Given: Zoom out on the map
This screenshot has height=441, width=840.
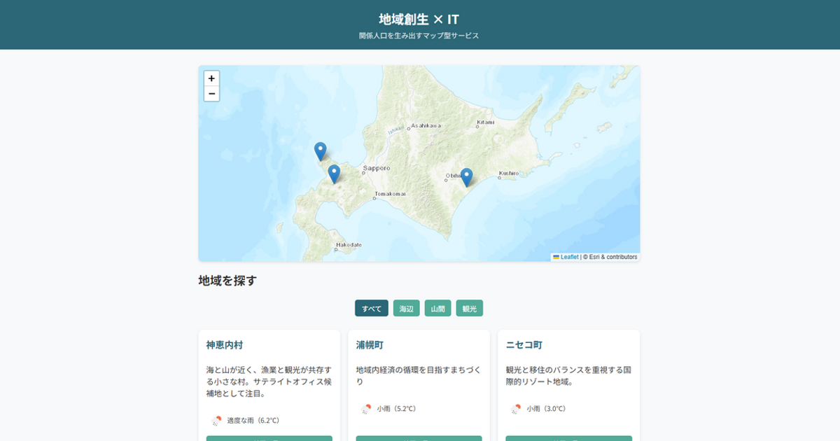Looking at the screenshot, I should point(211,94).
